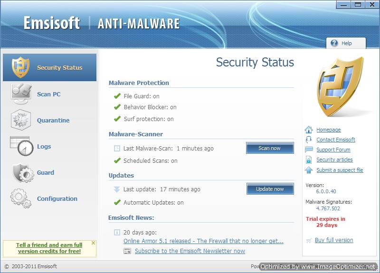Go to the Quarantine section
Screen dimensions: 380x273
[x=50, y=120]
